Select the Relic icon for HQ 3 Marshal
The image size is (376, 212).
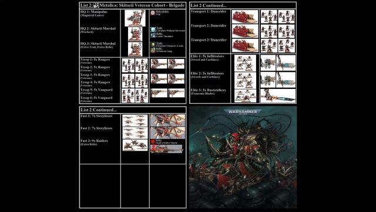pyautogui.click(x=153, y=50)
